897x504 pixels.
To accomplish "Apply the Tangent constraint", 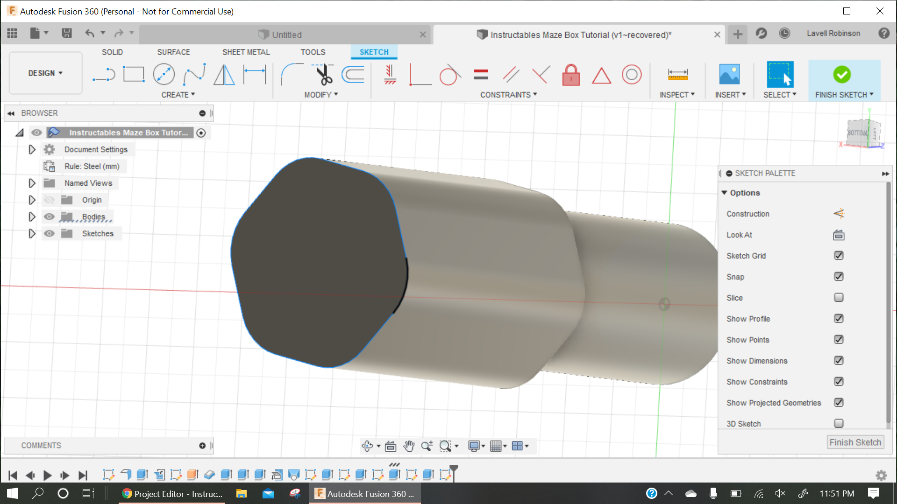I will (x=450, y=74).
